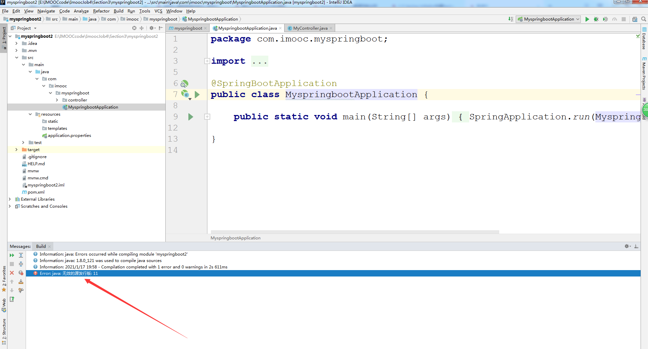Click the export to text file icon

12,299
